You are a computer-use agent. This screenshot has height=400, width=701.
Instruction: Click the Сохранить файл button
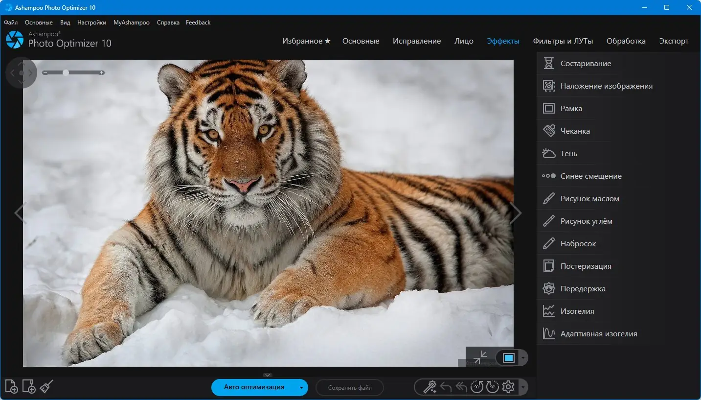[x=349, y=388]
